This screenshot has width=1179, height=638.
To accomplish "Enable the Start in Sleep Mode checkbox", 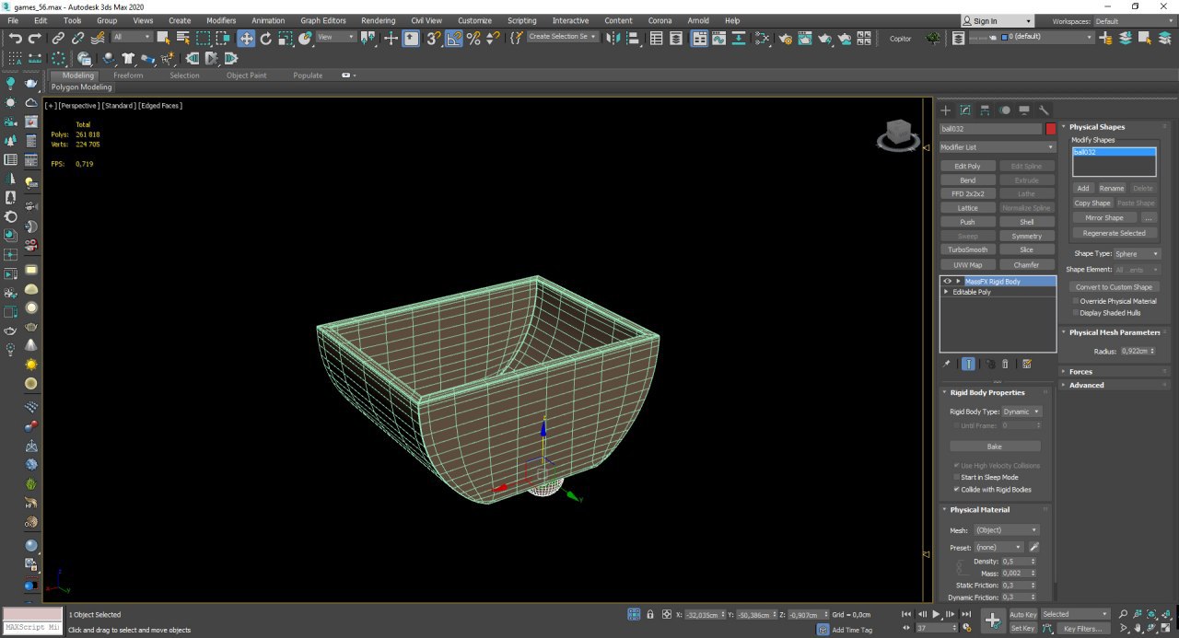I will coord(955,477).
